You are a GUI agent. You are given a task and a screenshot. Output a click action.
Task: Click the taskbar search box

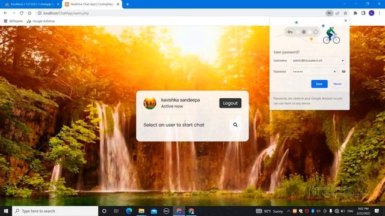pos(55,211)
